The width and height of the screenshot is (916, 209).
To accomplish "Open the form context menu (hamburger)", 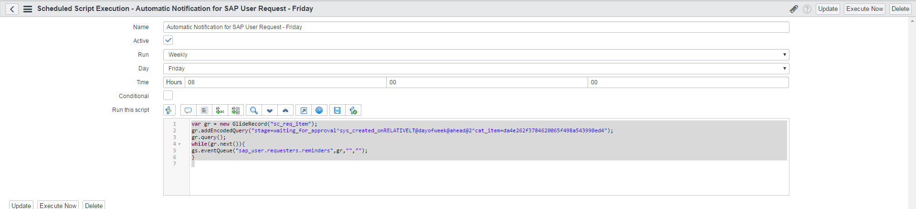I will 28,9.
